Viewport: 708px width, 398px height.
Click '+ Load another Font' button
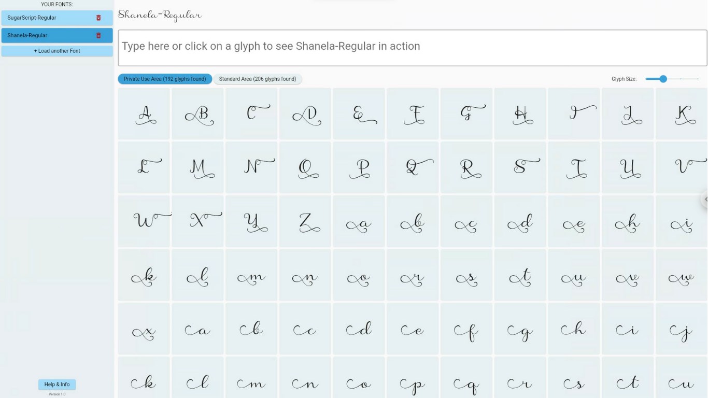[57, 51]
